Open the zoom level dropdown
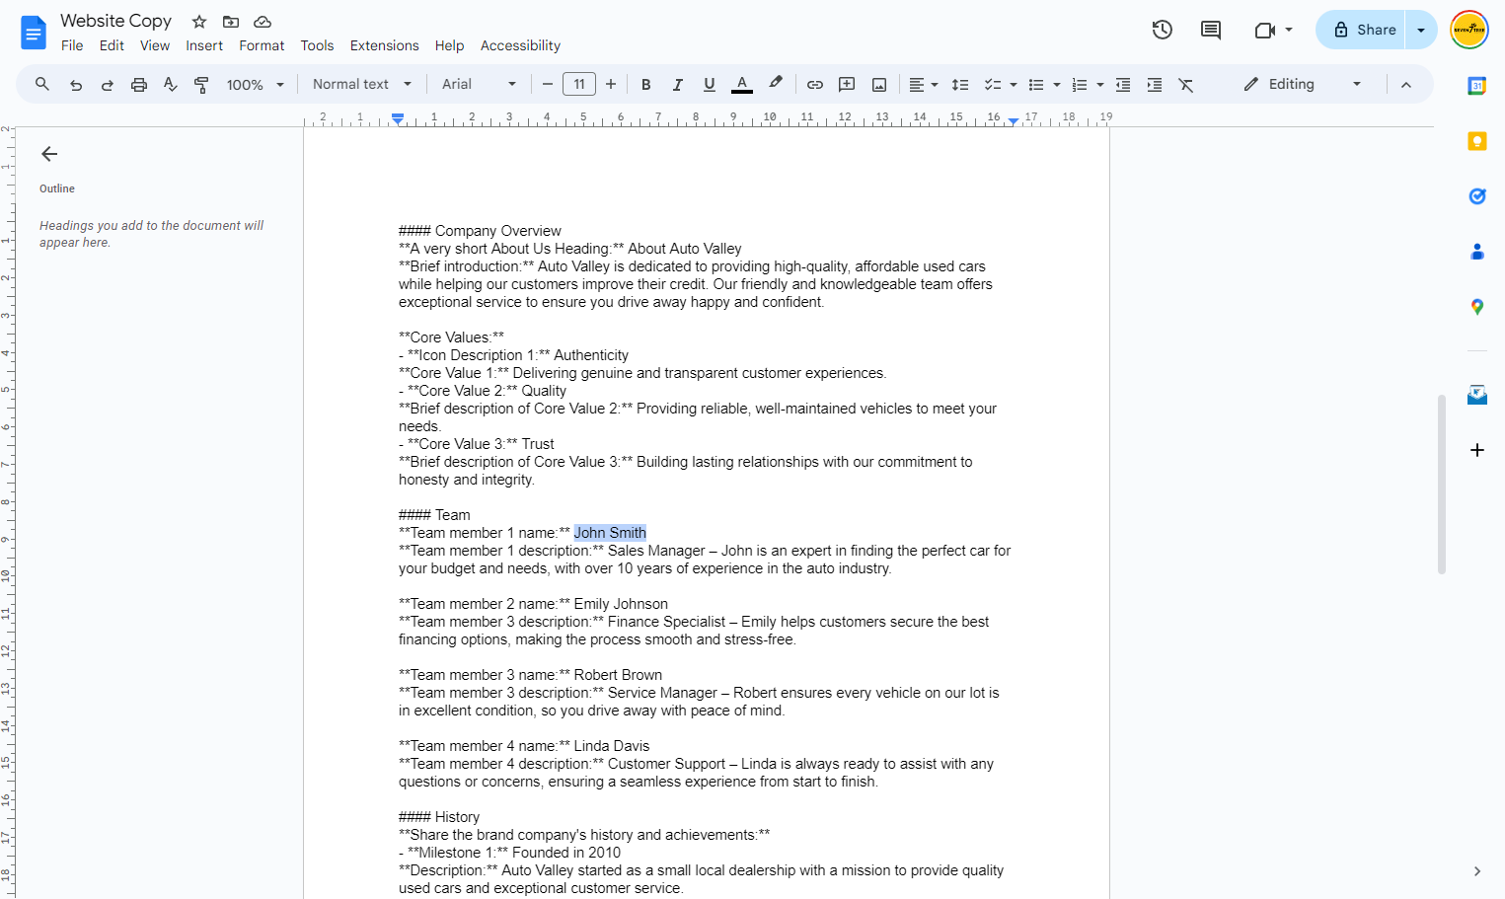Screen dimensions: 1505x899 [256, 85]
